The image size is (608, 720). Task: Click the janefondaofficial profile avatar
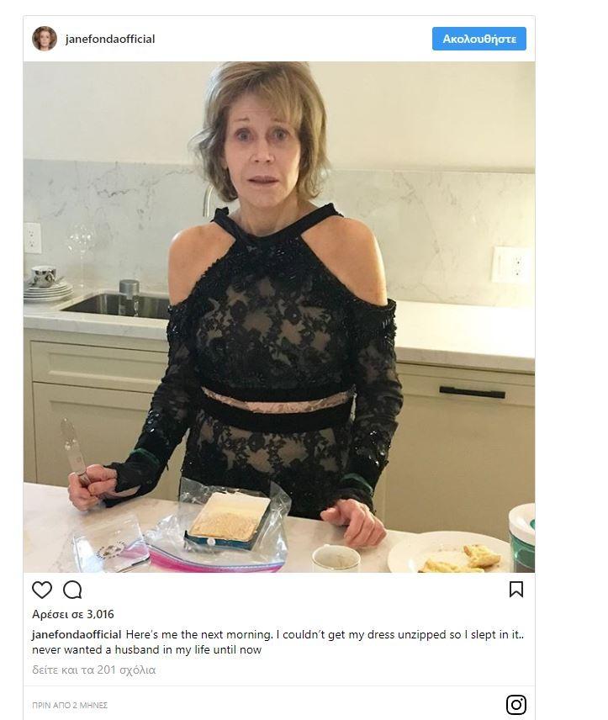click(45, 39)
